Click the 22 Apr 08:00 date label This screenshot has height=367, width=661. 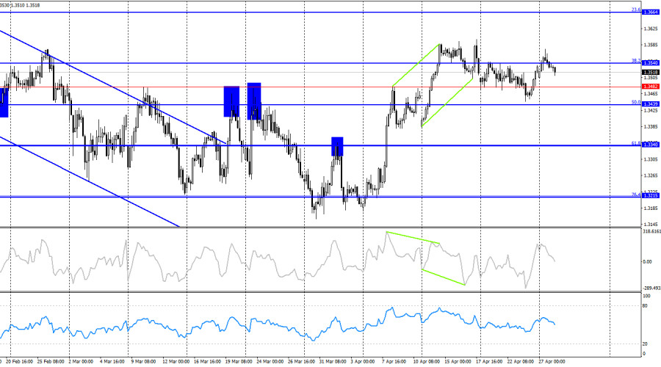[521, 362]
